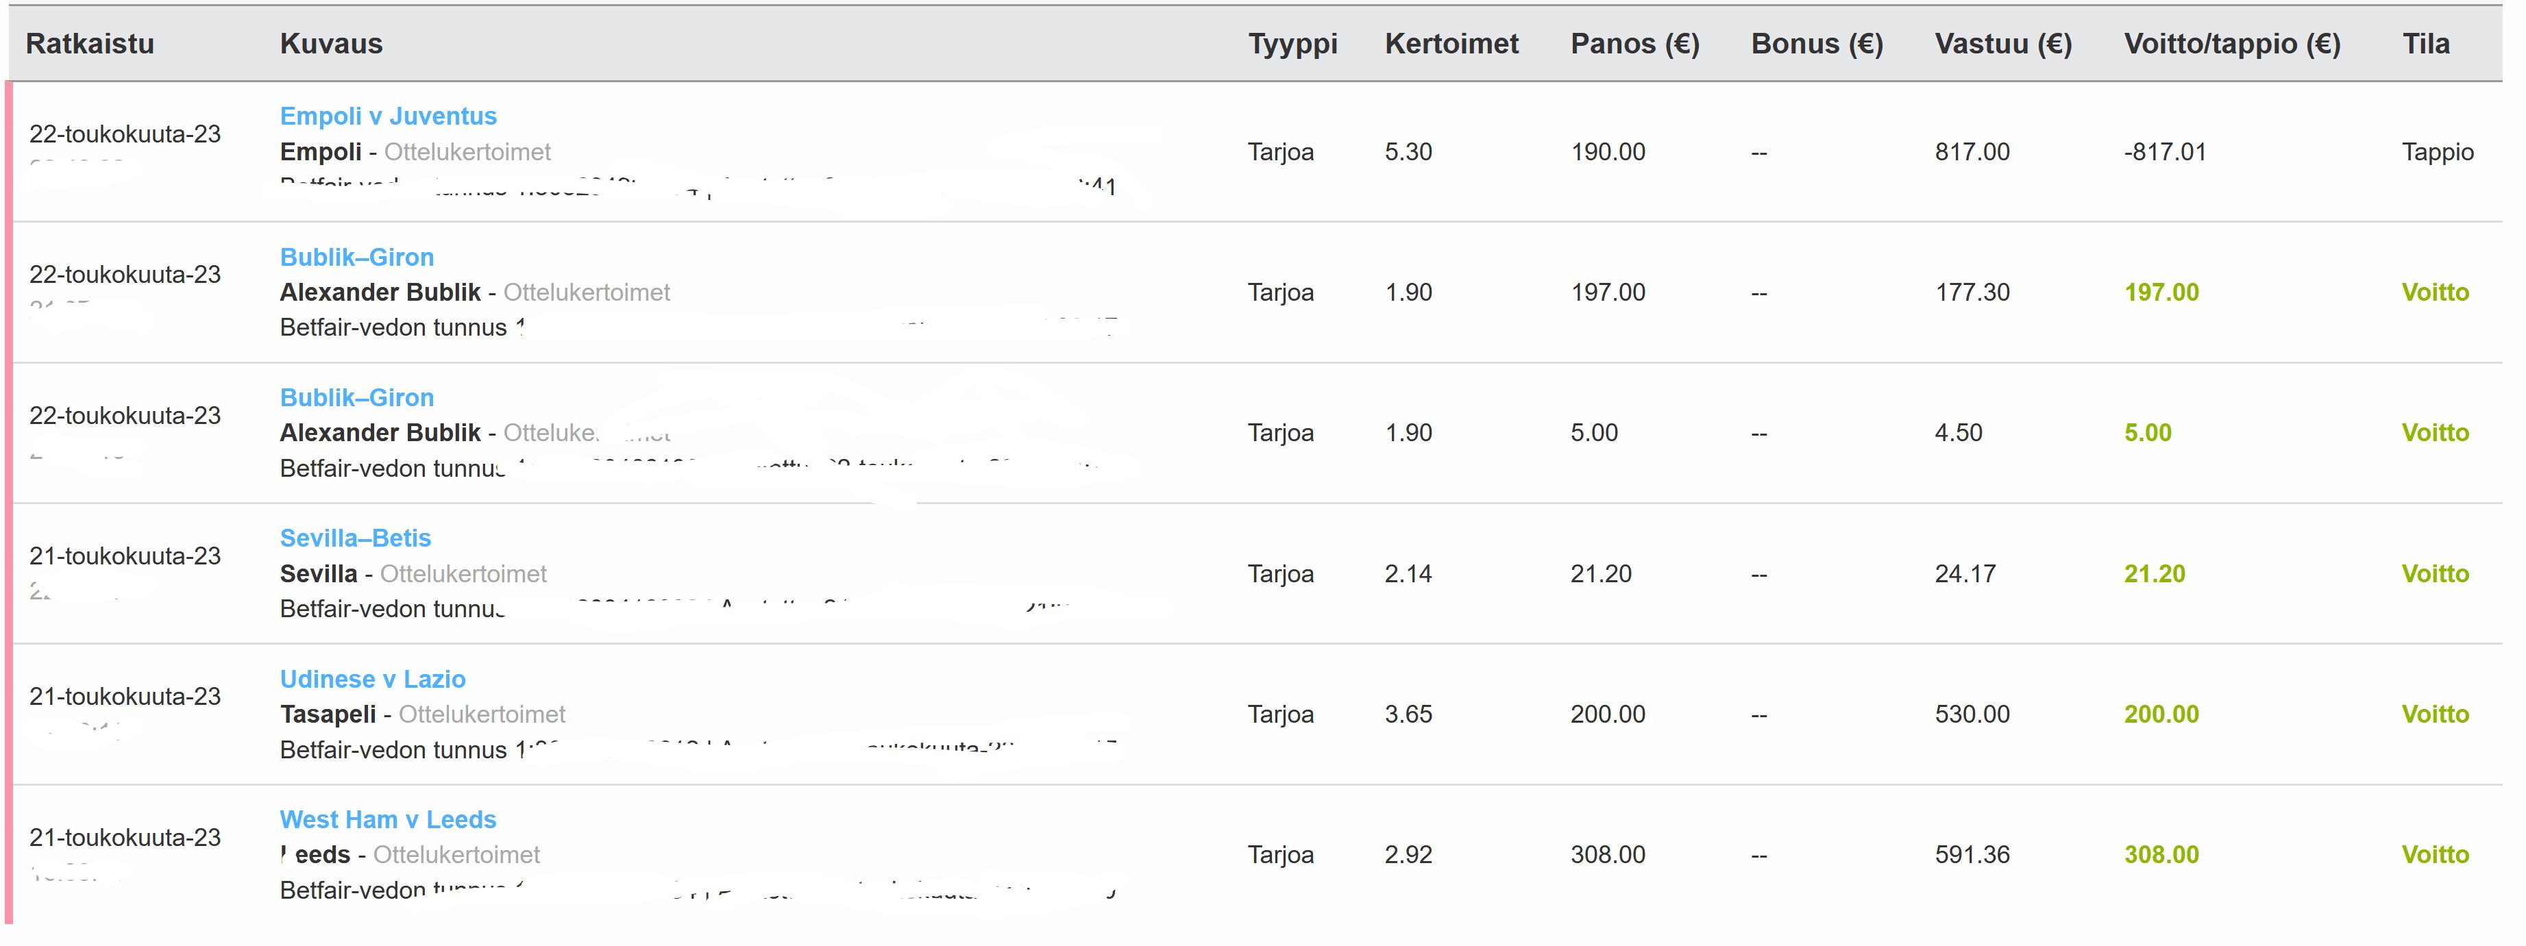Click the green 308.00 profit value
The height and width of the screenshot is (946, 2526).
(2161, 855)
